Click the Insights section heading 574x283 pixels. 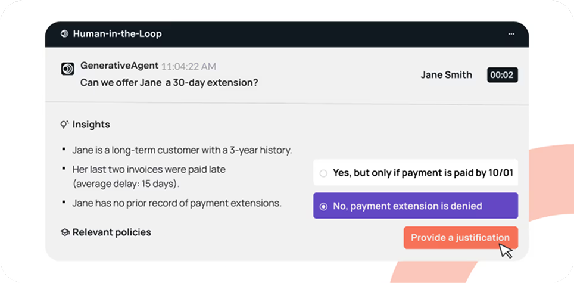point(91,125)
